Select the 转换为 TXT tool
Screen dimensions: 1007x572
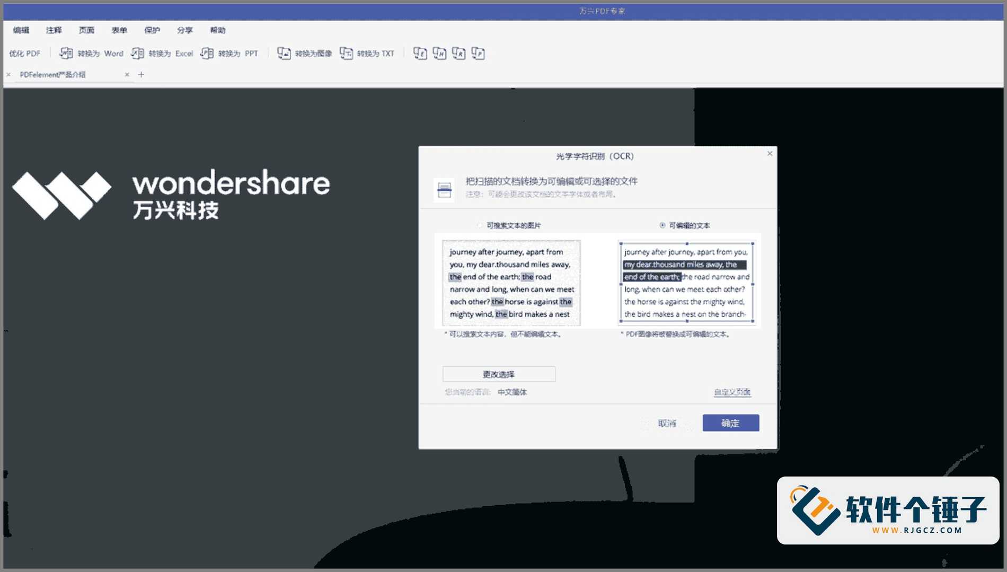347,53
